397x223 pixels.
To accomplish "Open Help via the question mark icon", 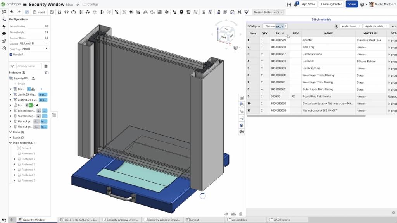I will [x=362, y=4].
